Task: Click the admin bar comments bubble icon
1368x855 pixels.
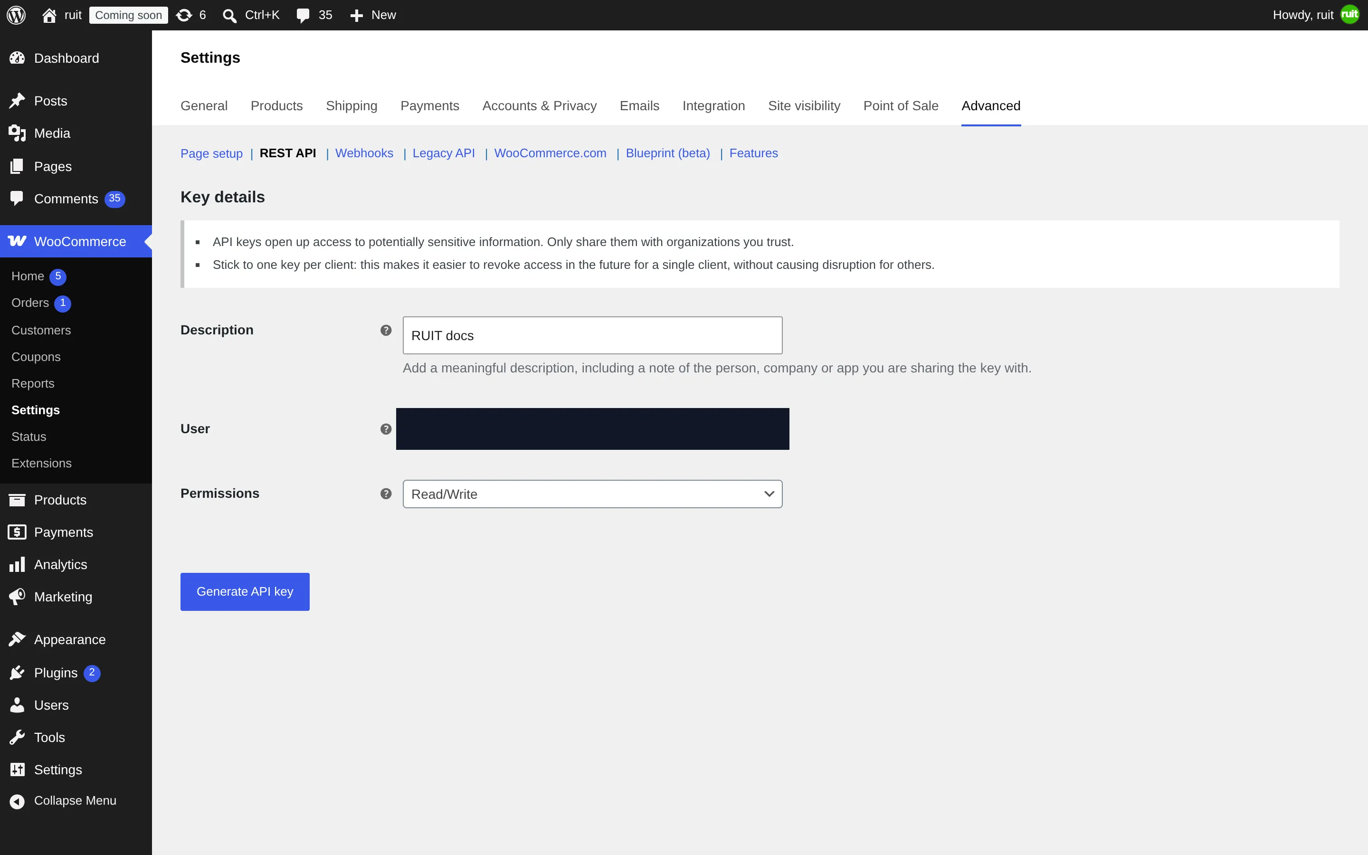Action: click(304, 15)
